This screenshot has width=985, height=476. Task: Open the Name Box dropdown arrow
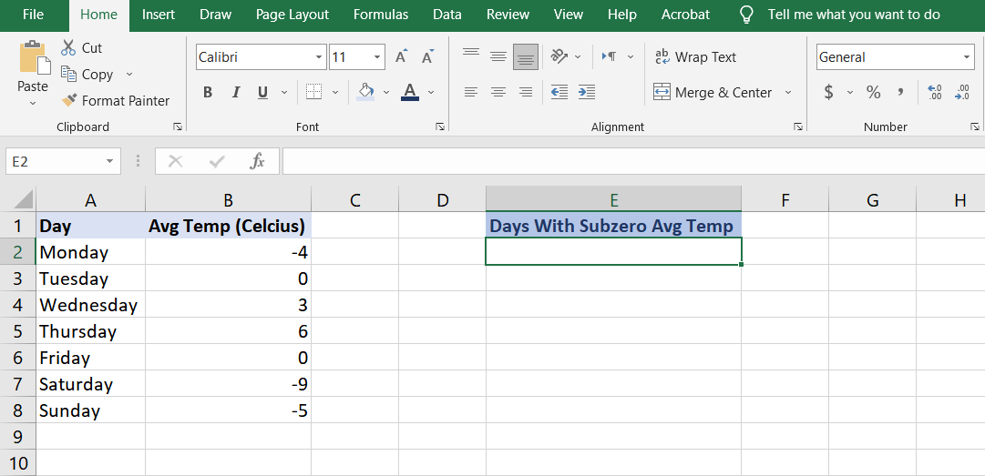[x=110, y=161]
